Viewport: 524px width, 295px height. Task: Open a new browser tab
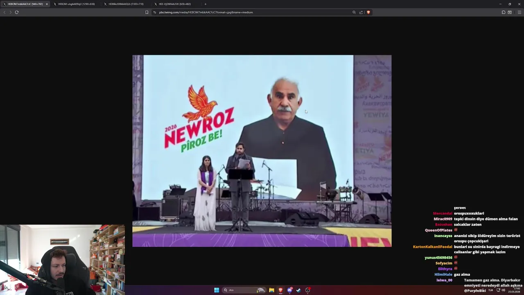click(x=206, y=4)
